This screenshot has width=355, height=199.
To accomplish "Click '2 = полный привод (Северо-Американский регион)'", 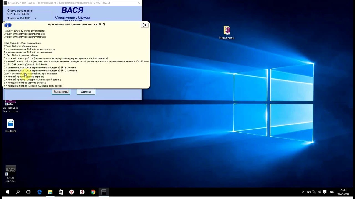I will pyautogui.click(x=32, y=80).
